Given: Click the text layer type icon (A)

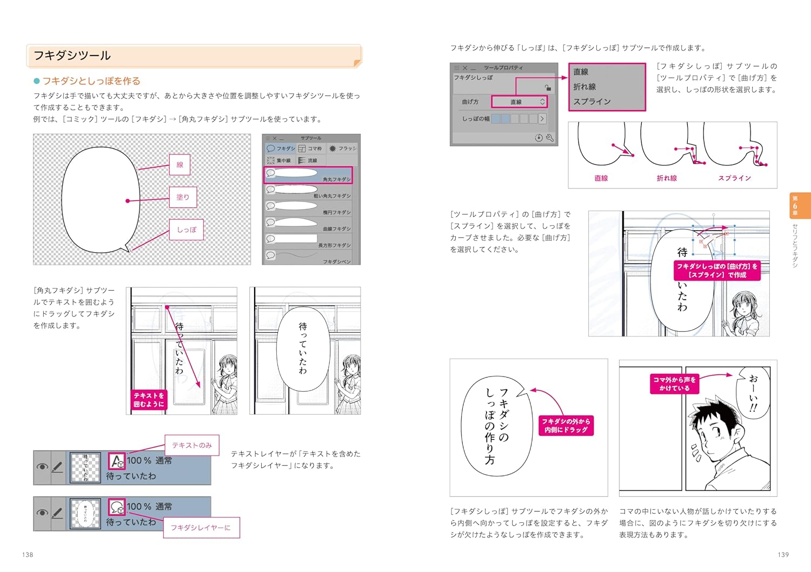Looking at the screenshot, I should point(117,461).
